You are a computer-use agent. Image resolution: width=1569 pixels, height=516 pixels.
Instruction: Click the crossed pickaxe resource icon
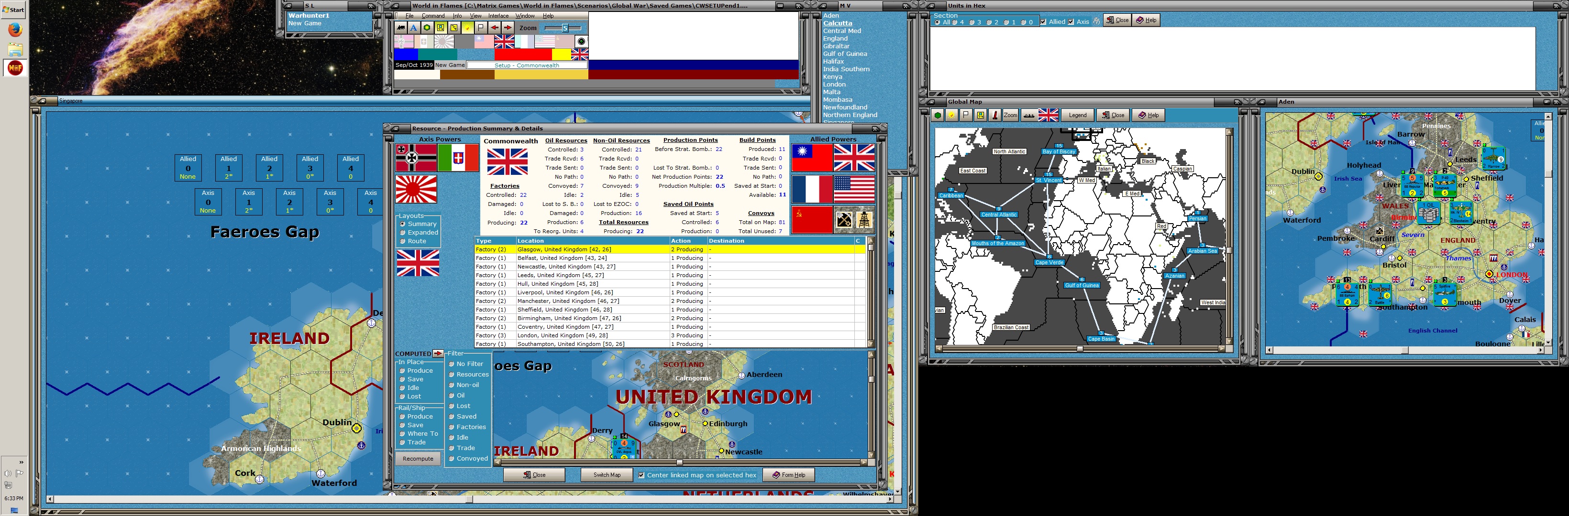844,220
